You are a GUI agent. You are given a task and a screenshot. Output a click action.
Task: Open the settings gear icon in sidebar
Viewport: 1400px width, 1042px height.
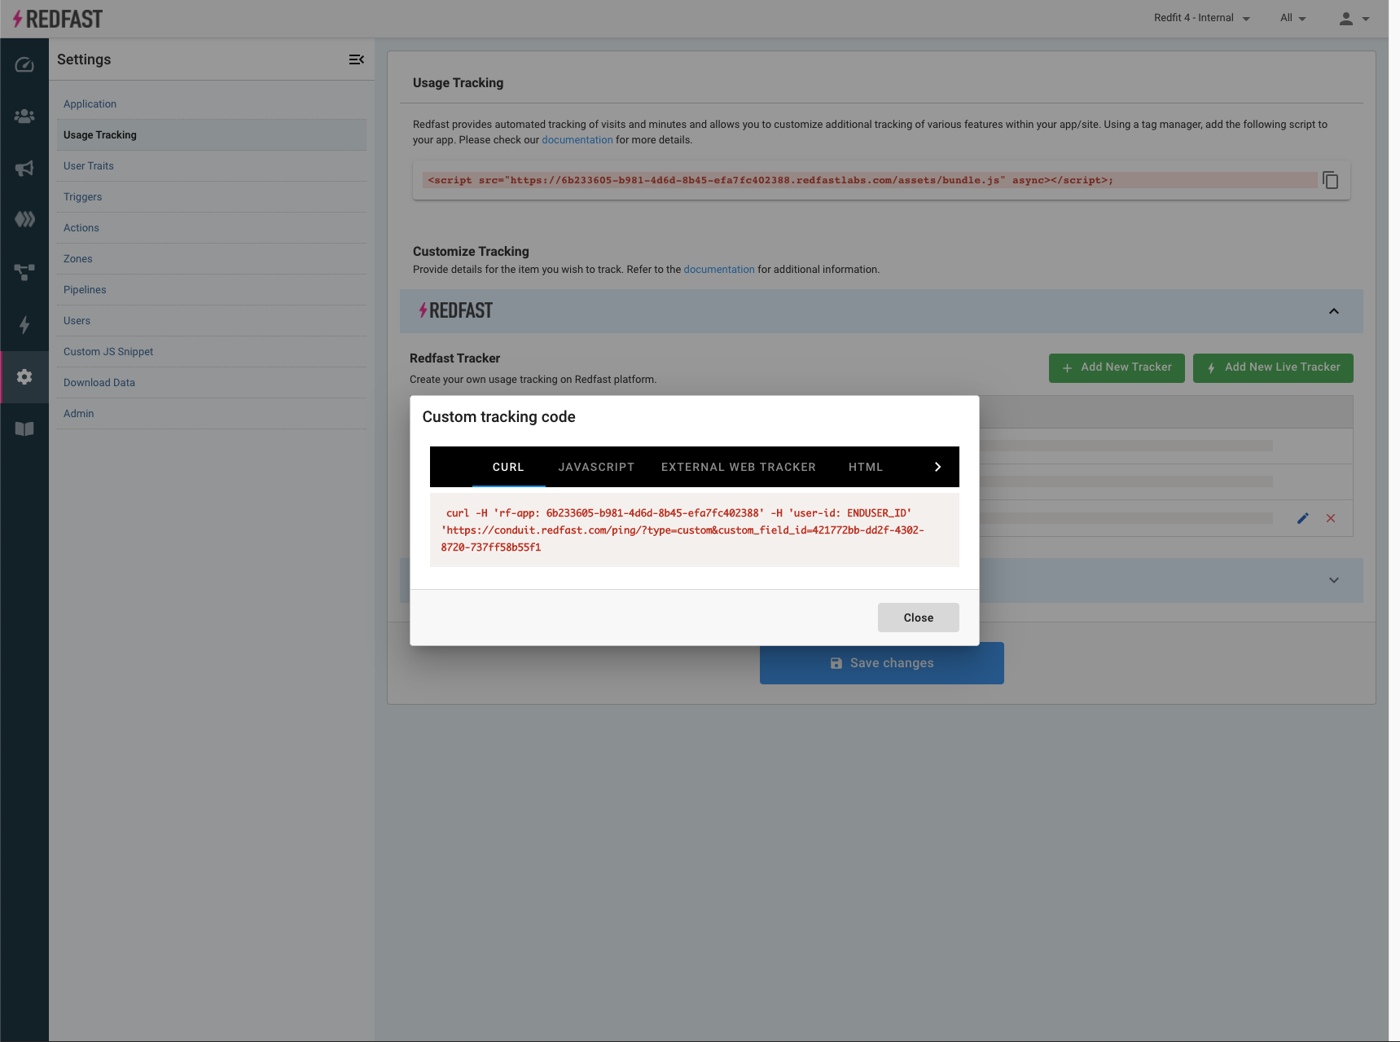pos(24,376)
